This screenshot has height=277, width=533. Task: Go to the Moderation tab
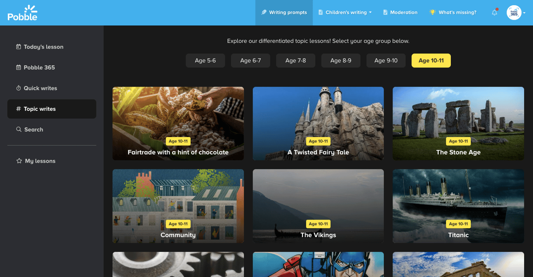pyautogui.click(x=400, y=13)
